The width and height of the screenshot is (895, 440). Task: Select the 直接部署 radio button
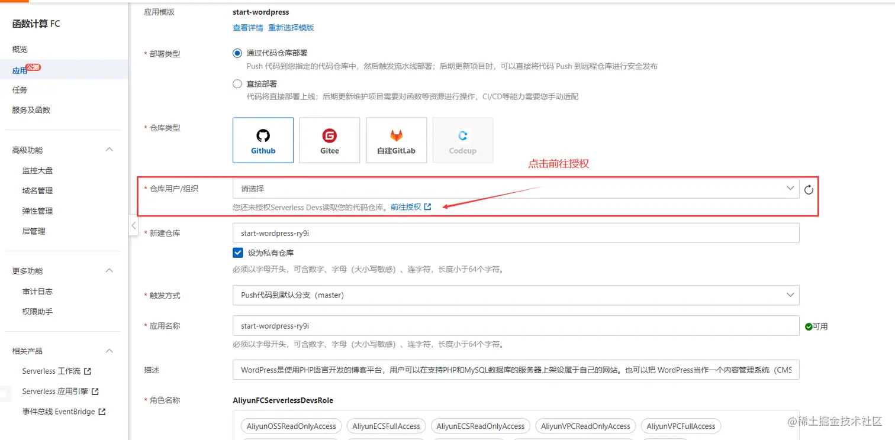(237, 83)
